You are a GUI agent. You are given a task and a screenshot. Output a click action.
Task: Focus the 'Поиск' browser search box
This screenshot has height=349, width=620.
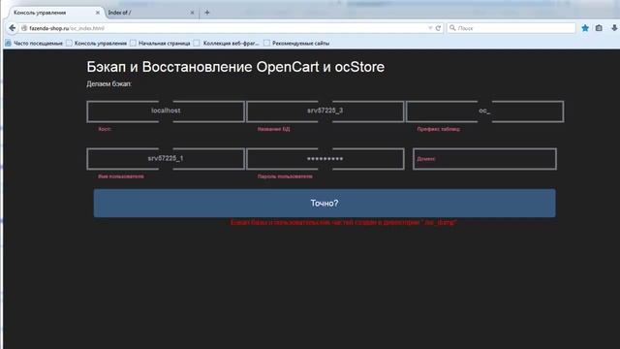(511, 28)
